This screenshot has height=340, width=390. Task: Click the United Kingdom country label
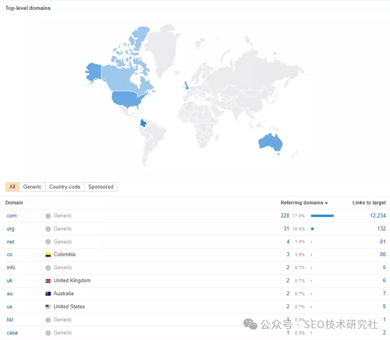72,281
